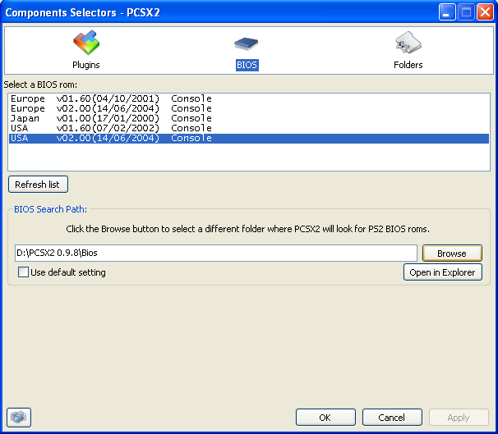Click the Apply button
498x434 pixels.
tap(459, 418)
